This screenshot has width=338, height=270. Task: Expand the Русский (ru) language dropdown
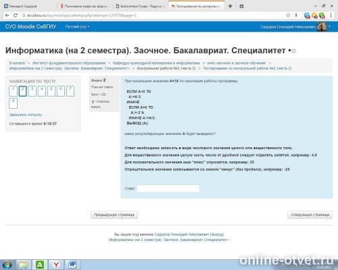pyautogui.click(x=77, y=26)
